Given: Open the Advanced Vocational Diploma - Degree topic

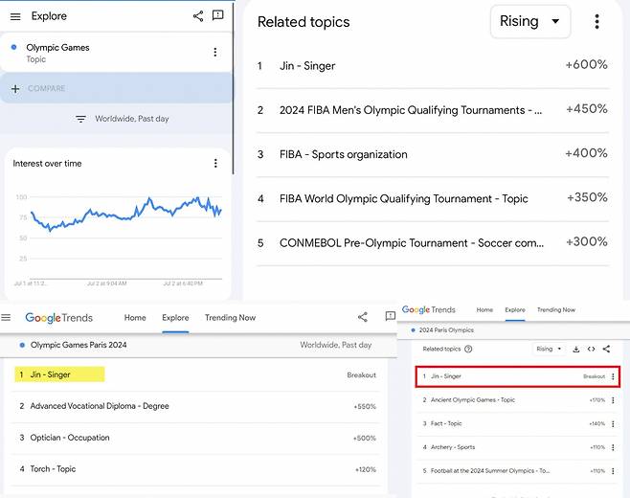Looking at the screenshot, I should coord(100,406).
